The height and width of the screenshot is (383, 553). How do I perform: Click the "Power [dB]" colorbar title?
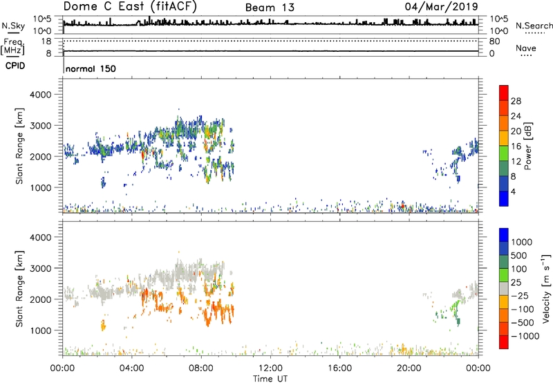528,146
